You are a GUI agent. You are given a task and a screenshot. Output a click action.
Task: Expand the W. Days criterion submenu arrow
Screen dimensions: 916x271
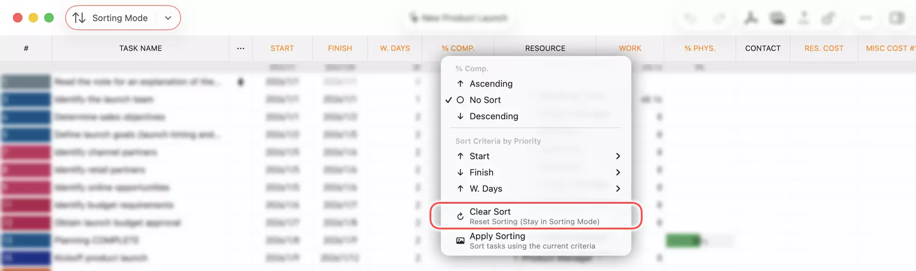(x=618, y=189)
